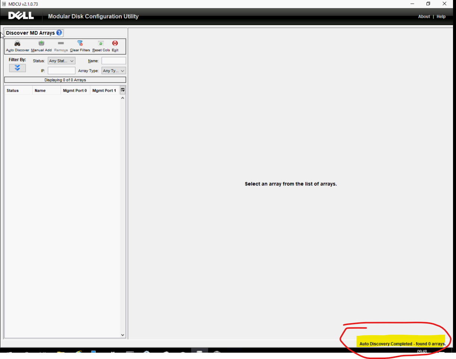Exit the utility via red power icon
This screenshot has height=359, width=456.
pyautogui.click(x=115, y=44)
